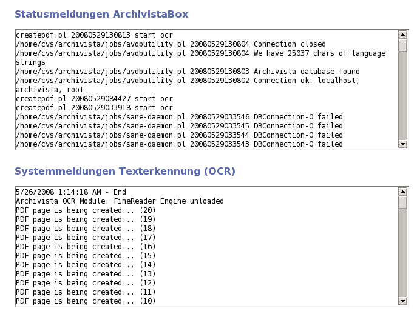Click the status log scroll-up arrow
The height and width of the screenshot is (317, 414).
click(x=402, y=35)
